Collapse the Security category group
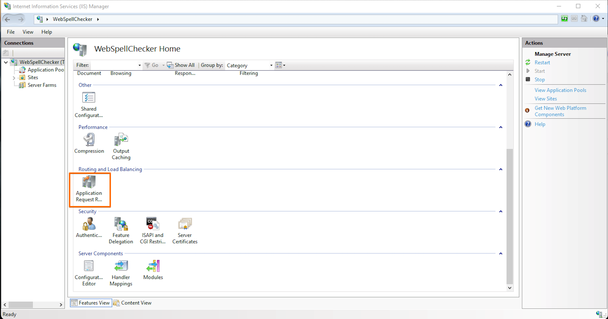 tap(501, 212)
